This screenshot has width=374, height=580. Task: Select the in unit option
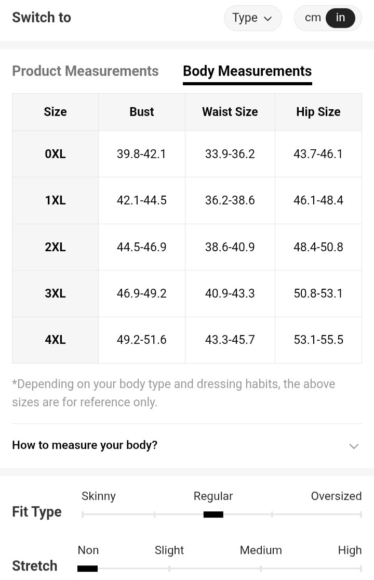point(340,18)
